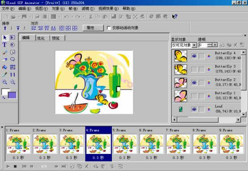
Task: Click the Zoom Out magnifier tool
Action: click(x=13, y=82)
